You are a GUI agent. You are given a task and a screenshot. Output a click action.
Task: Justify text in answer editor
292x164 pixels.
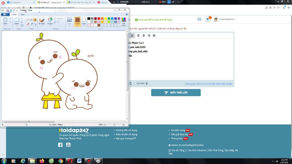pyautogui.click(x=154, y=36)
